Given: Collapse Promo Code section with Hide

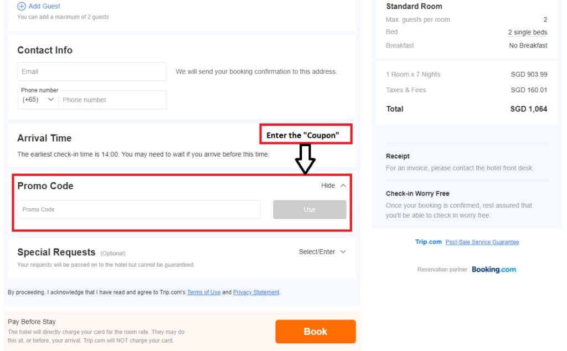Looking at the screenshot, I should coord(328,185).
